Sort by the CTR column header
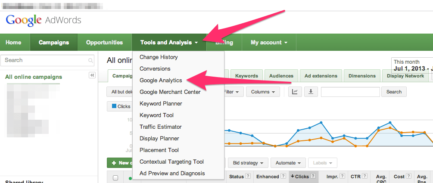The image size is (433, 183). (356, 177)
